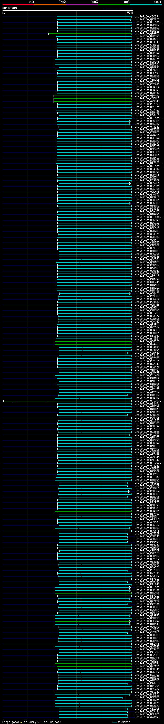The image size is (164, 724).
Task: Click the purple ~60% identity legend bar
Action: click(x=82, y=5)
